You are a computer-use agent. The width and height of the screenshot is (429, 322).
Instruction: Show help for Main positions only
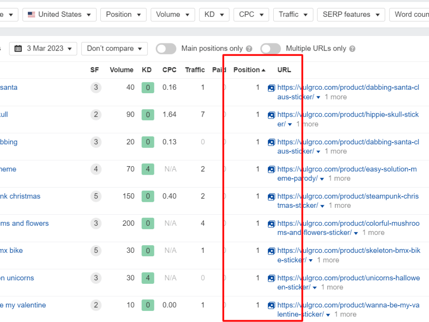[x=249, y=49]
